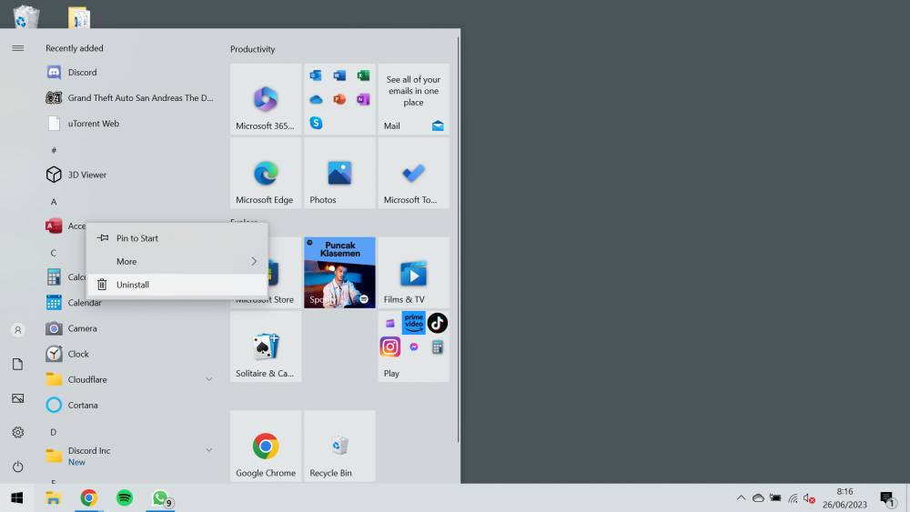This screenshot has height=512, width=910.
Task: Expand the Start menu hamburger navigation
Action: (18, 48)
